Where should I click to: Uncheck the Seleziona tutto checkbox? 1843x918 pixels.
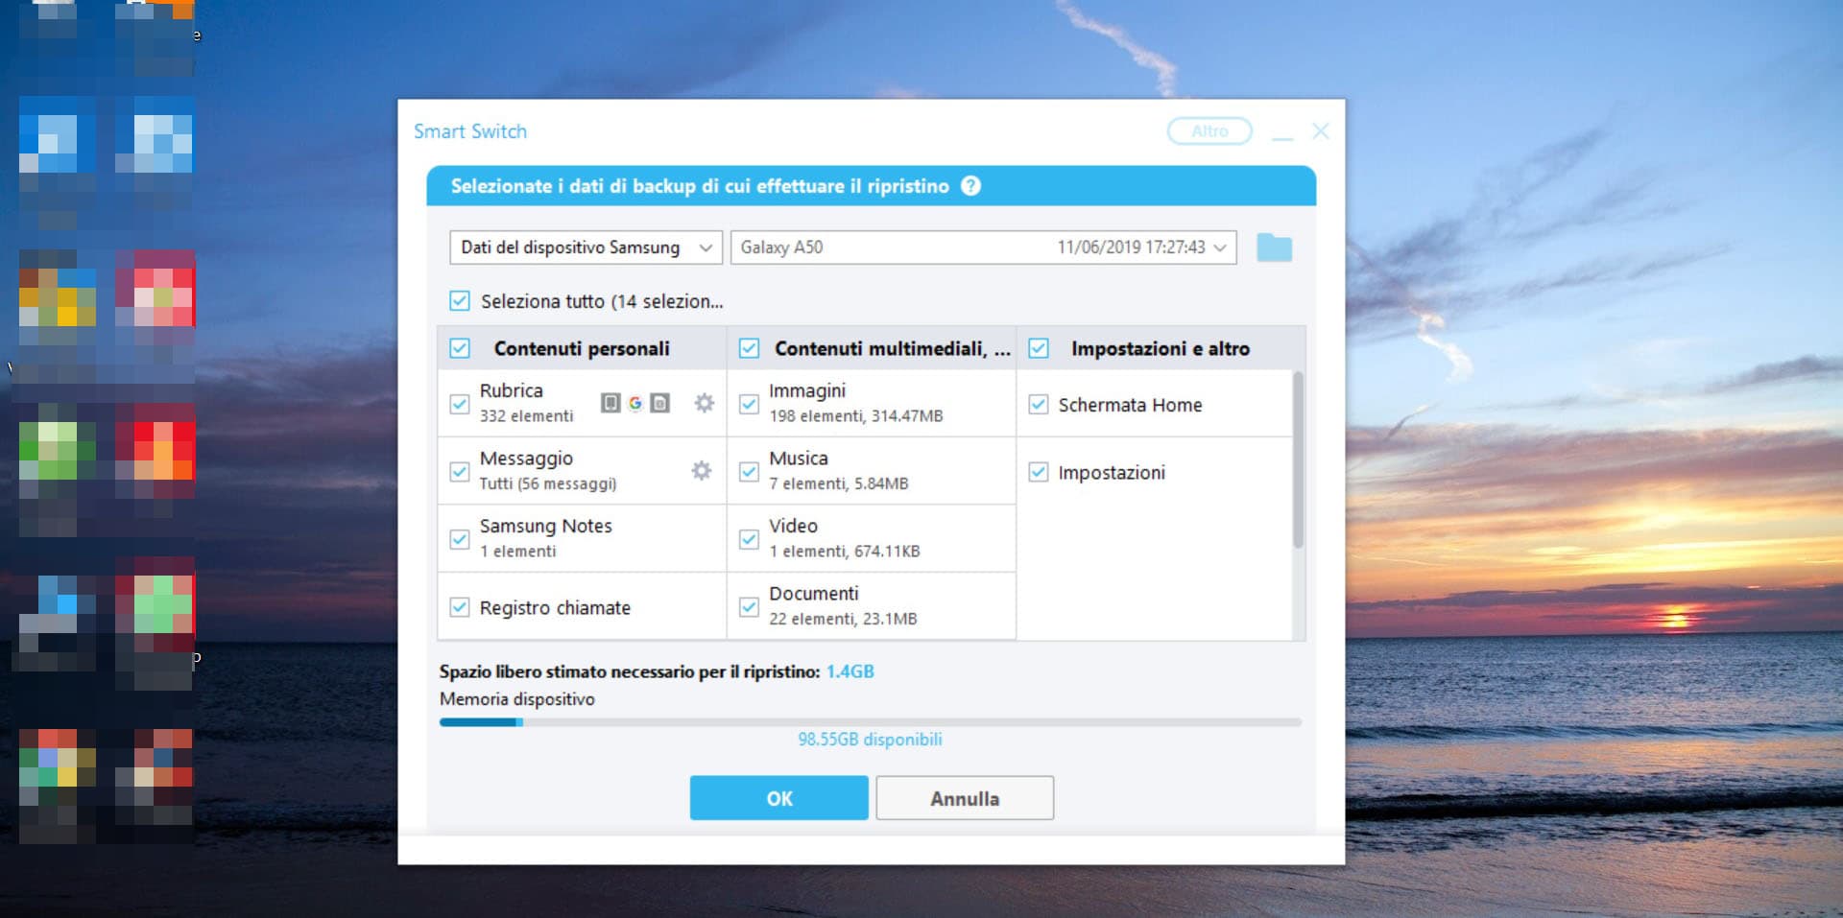point(458,301)
